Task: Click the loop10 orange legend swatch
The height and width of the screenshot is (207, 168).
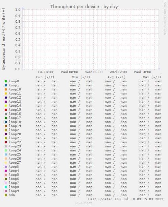Action: point(6,89)
